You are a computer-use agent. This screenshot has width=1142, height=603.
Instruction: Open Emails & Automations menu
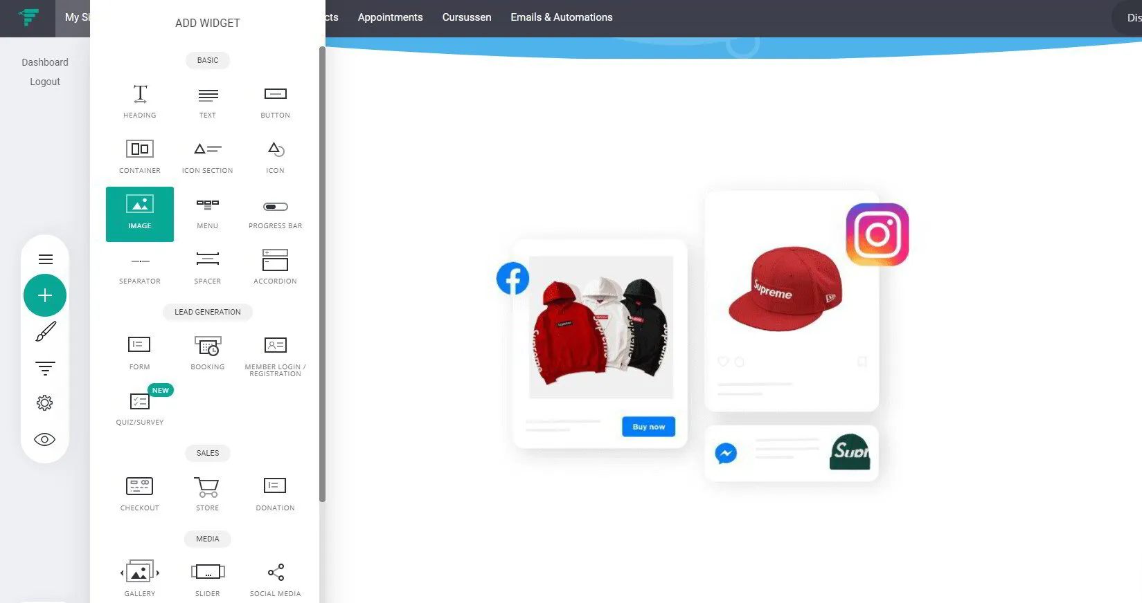(562, 17)
